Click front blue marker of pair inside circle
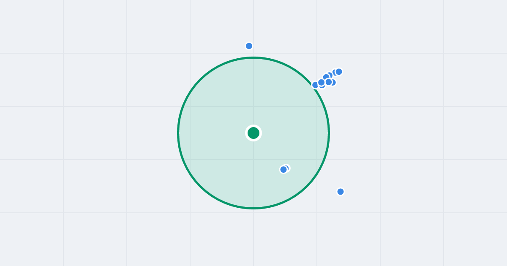507x266 pixels. click(283, 169)
